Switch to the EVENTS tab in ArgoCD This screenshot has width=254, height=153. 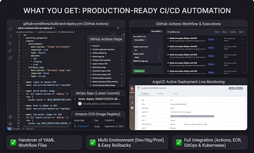160,94
